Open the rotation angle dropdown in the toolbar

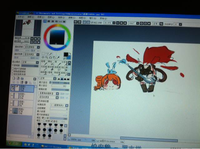(x=137, y=23)
